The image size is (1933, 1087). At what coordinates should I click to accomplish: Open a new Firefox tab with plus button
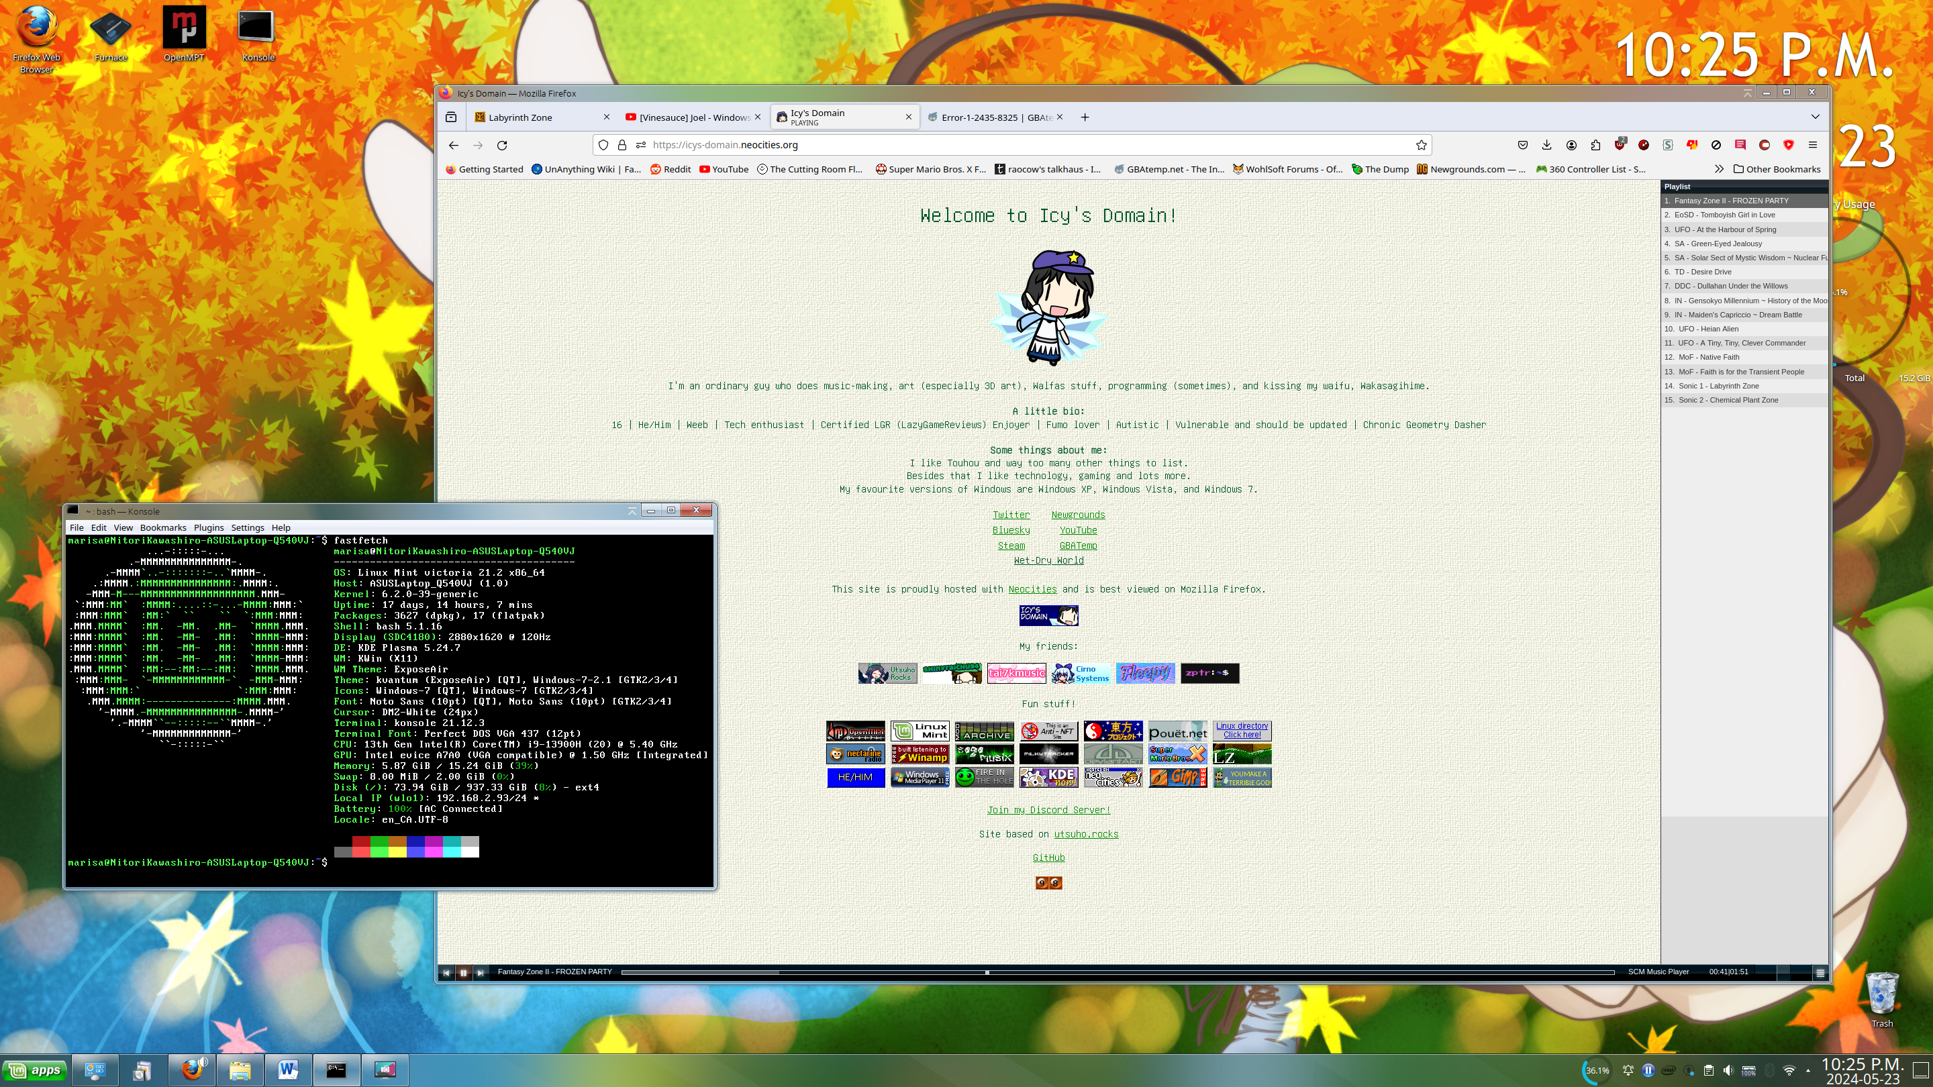(1085, 117)
